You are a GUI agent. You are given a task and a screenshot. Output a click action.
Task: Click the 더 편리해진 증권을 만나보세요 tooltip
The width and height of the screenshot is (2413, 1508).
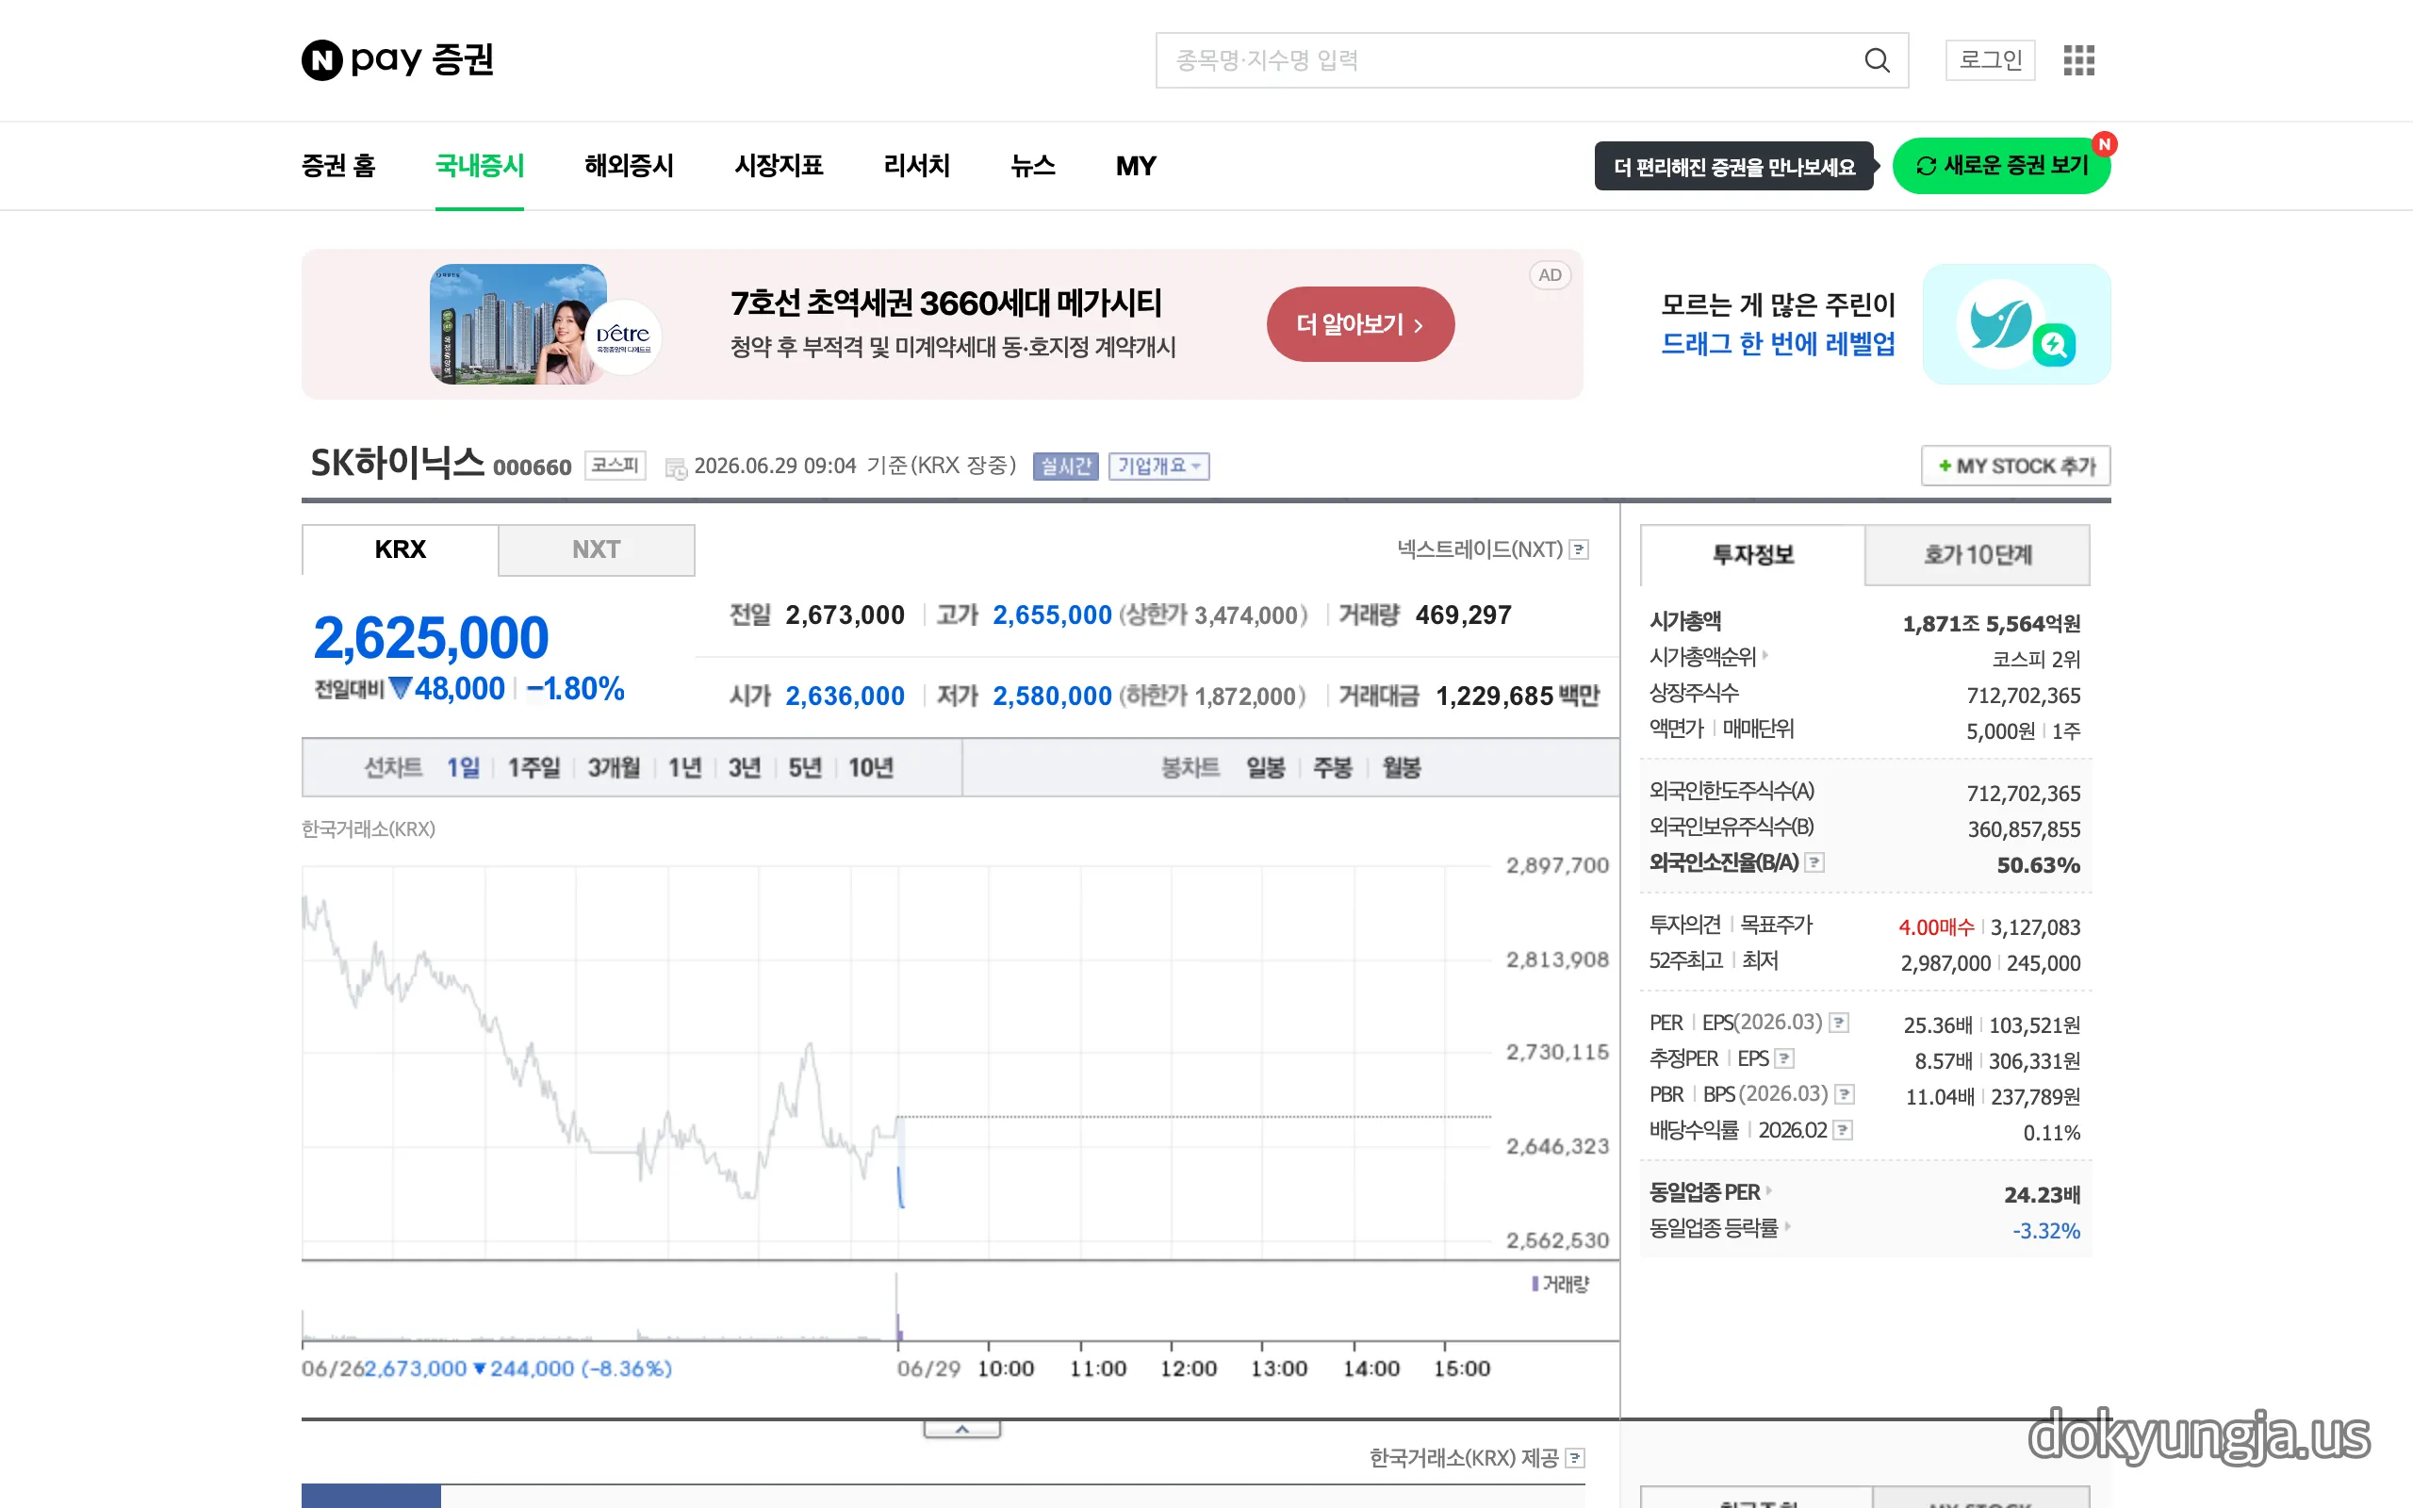1734,167
